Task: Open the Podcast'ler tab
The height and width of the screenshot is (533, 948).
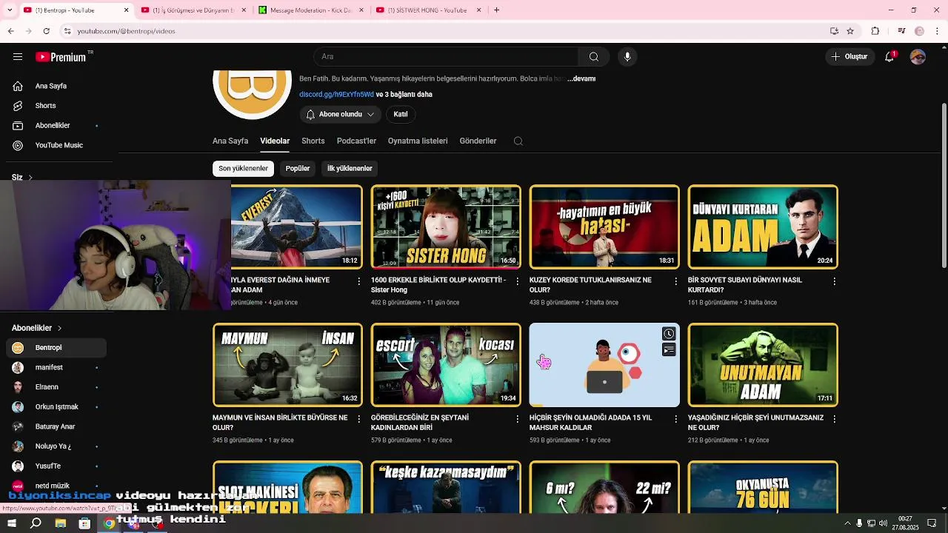Action: point(356,141)
